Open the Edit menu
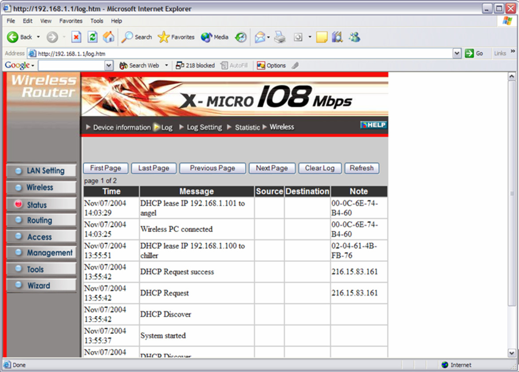Screen dimensions: 519x372 (x=28, y=21)
